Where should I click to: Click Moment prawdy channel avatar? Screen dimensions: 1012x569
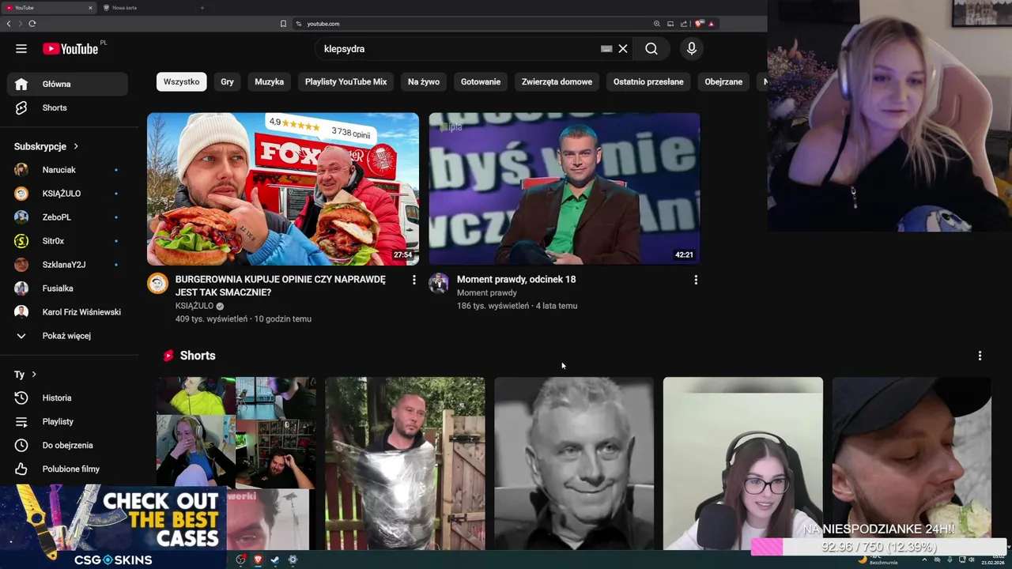click(x=439, y=284)
